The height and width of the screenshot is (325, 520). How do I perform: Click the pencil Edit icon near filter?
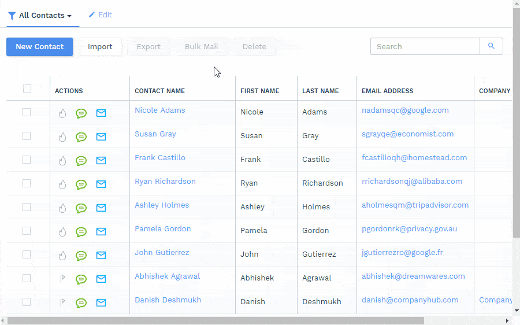click(92, 15)
